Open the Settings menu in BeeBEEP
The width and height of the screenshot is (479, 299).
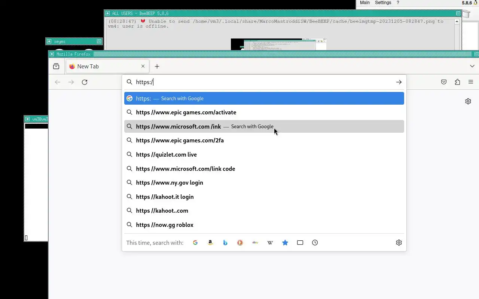point(383,3)
